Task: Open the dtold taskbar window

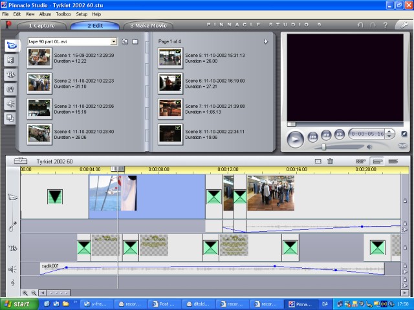Action: (199, 304)
